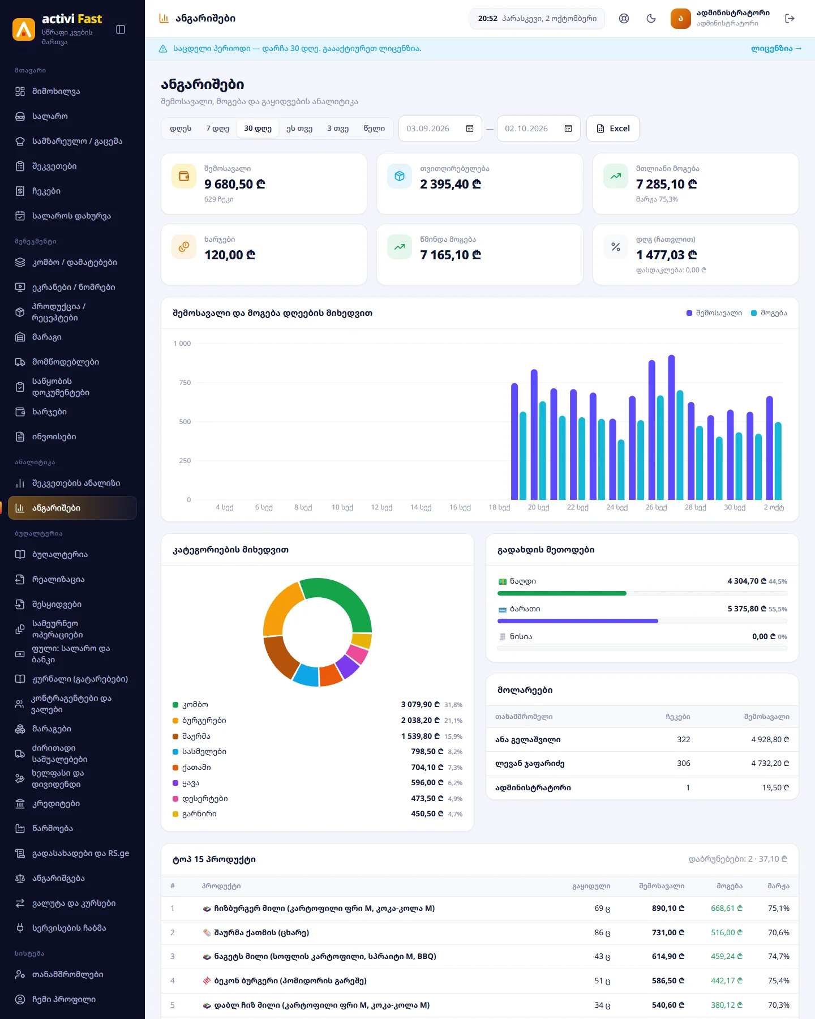Open the calendar picker for 03.09.2026
The image size is (815, 1019).
470,129
